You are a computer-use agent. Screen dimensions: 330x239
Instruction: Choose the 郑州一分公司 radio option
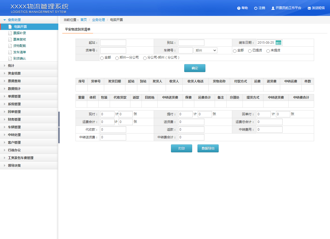pos(117,58)
